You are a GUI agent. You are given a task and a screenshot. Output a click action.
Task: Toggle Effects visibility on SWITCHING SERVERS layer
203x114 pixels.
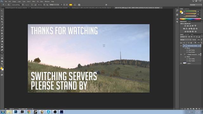pos(185,48)
